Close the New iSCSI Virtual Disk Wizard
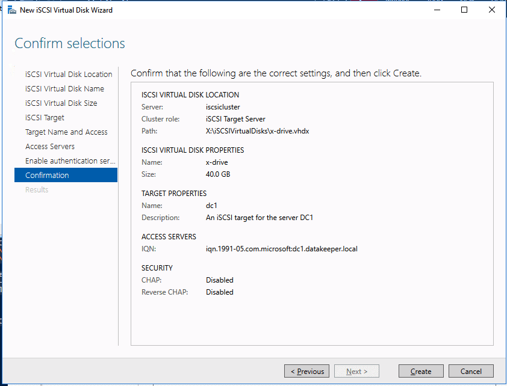Screen dimensions: 507x386 pyautogui.click(x=492, y=10)
